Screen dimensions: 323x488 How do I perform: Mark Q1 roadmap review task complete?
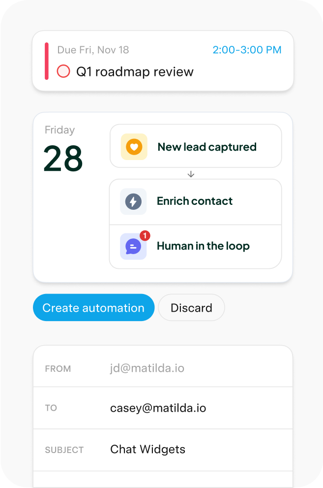63,71
